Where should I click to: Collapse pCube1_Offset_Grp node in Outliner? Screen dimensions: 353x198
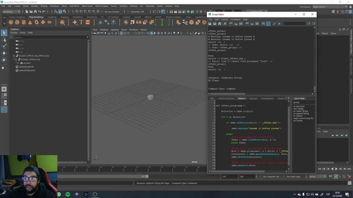coord(16,59)
